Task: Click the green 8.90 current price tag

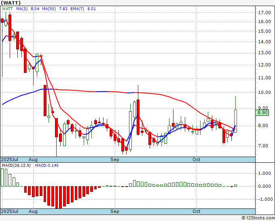Action: coord(263,113)
